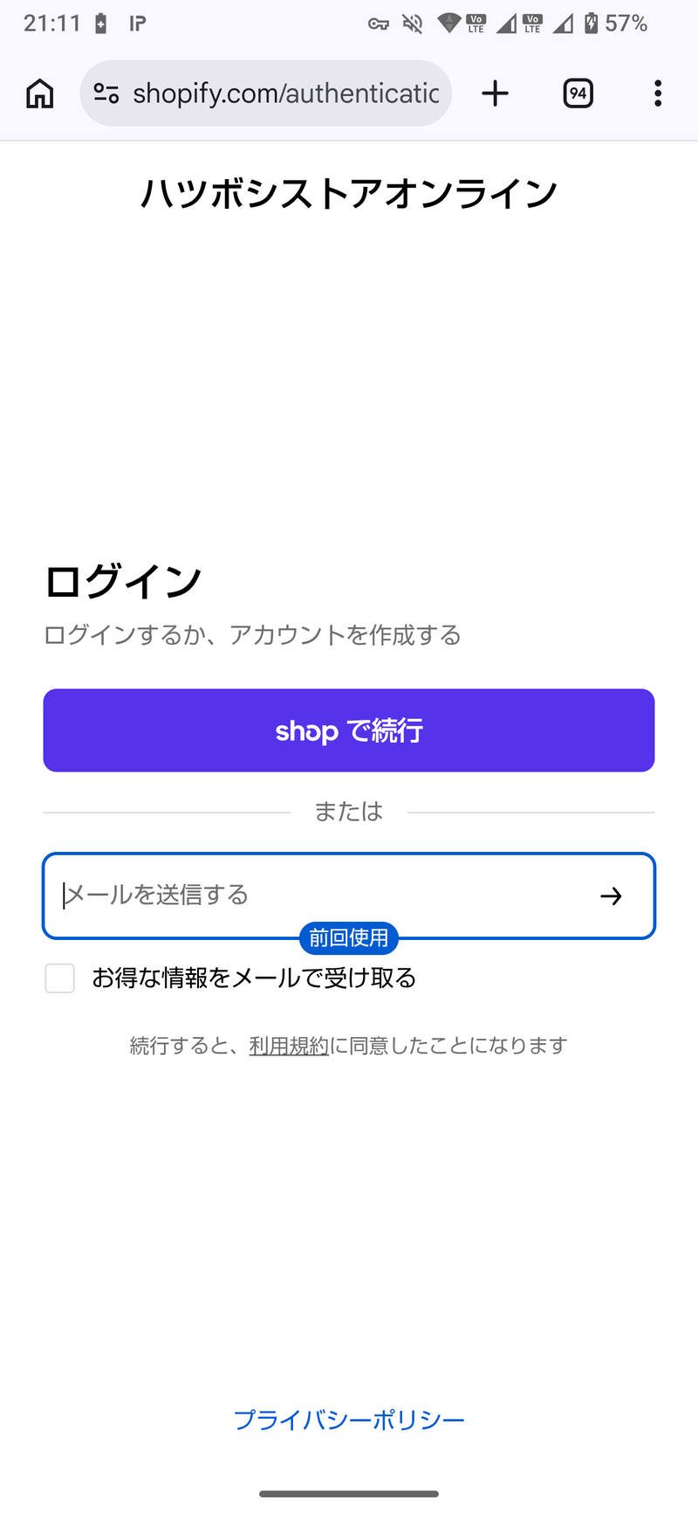The height and width of the screenshot is (1514, 698).
Task: Open a new tab with plus icon
Action: (x=495, y=93)
